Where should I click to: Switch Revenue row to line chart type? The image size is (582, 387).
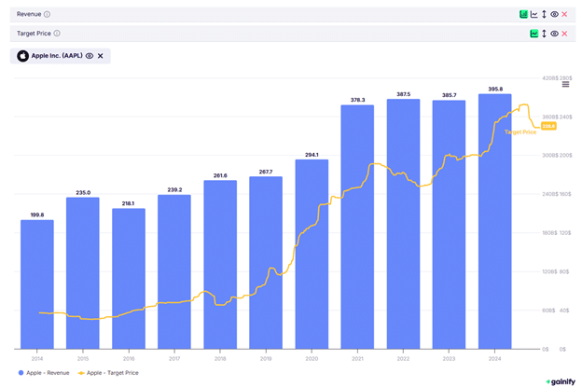pos(533,14)
